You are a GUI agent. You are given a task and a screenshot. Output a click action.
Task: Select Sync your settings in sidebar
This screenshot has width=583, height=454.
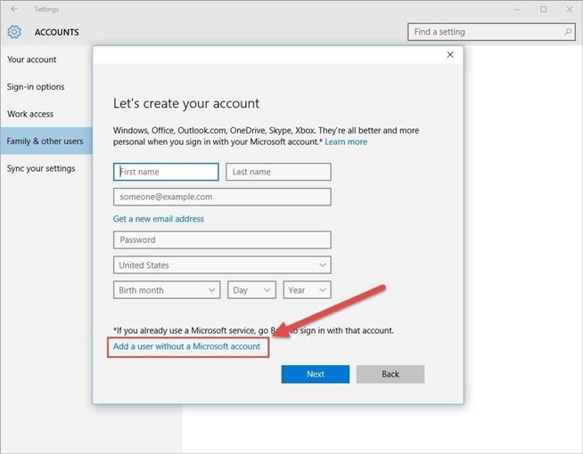tap(41, 168)
